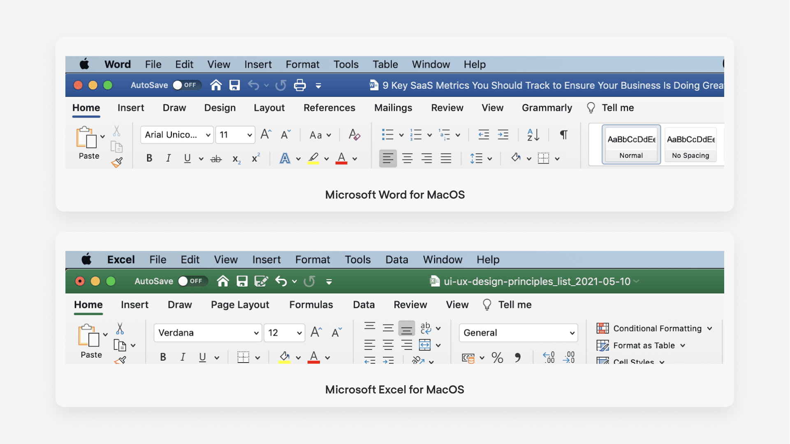Toggle paragraph marks pilcrow in Word
790x444 pixels.
(563, 134)
